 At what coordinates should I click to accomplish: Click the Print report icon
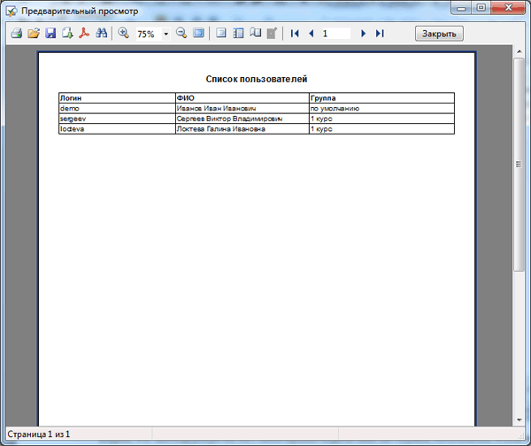pos(17,34)
